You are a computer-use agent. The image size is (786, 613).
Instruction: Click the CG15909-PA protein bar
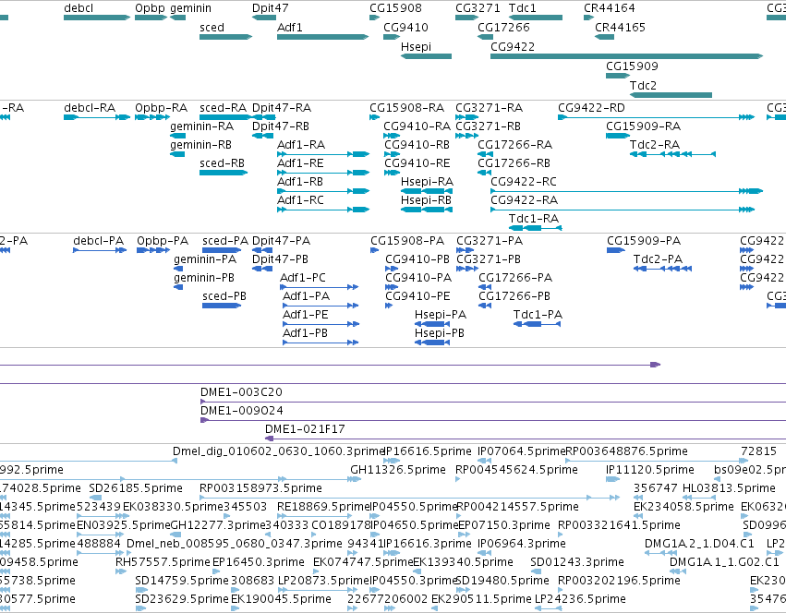(x=616, y=250)
